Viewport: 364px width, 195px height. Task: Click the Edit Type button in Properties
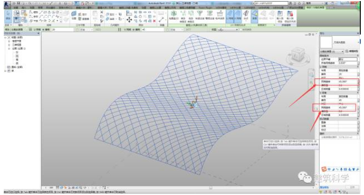point(352,51)
